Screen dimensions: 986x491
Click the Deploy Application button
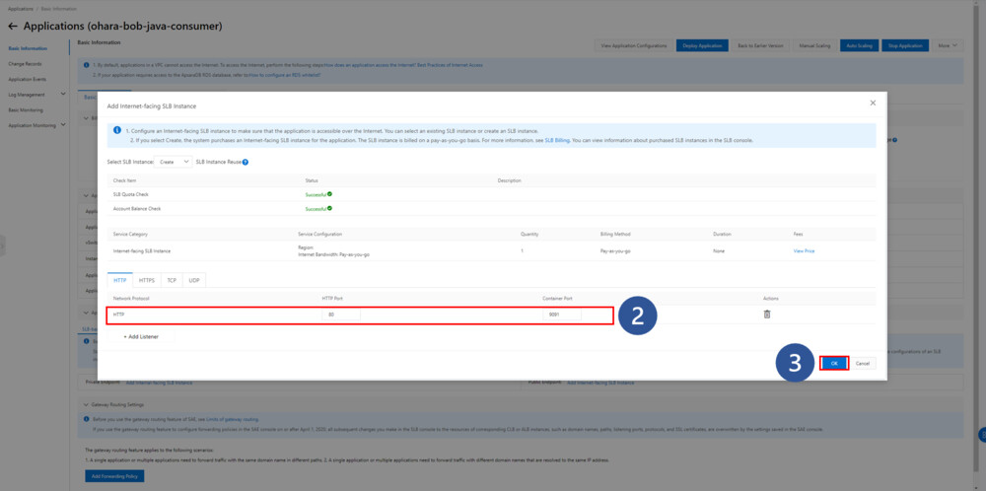pyautogui.click(x=701, y=45)
